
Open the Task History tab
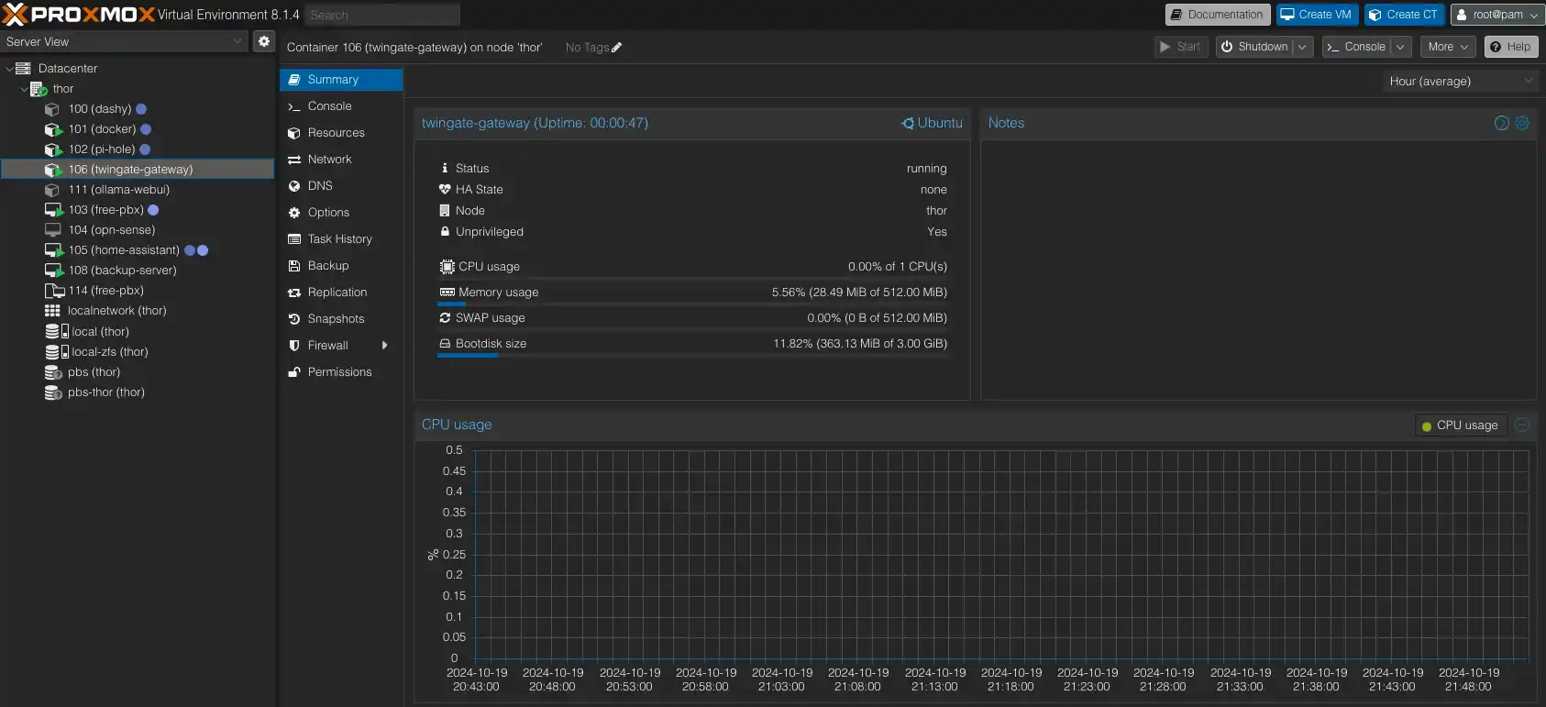click(341, 239)
